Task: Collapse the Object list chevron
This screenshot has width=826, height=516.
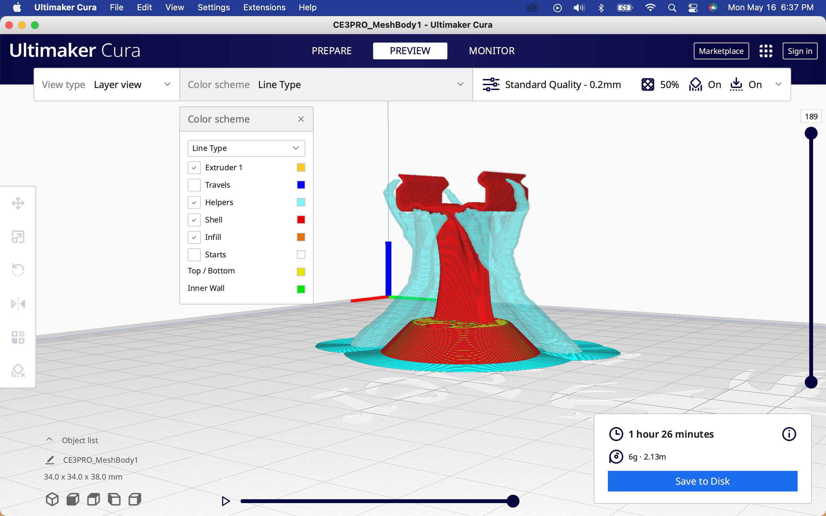Action: coord(49,440)
